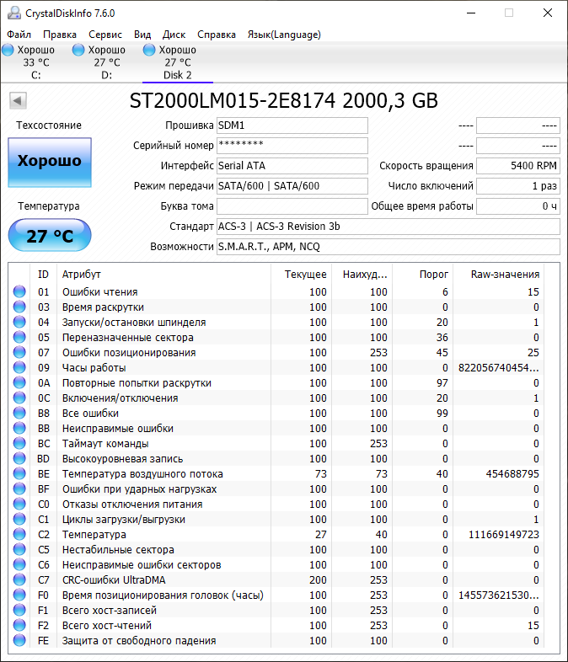
Task: Click status circle of Запуски/остановки шпинделя row
Action: coord(19,322)
